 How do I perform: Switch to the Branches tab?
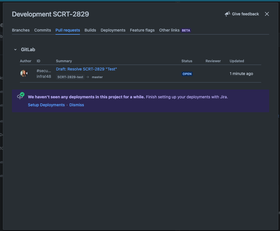point(21,30)
